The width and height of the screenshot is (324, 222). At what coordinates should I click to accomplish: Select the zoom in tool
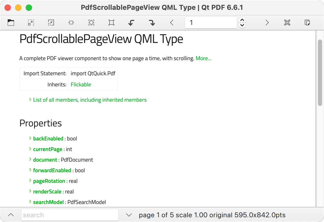(31, 23)
